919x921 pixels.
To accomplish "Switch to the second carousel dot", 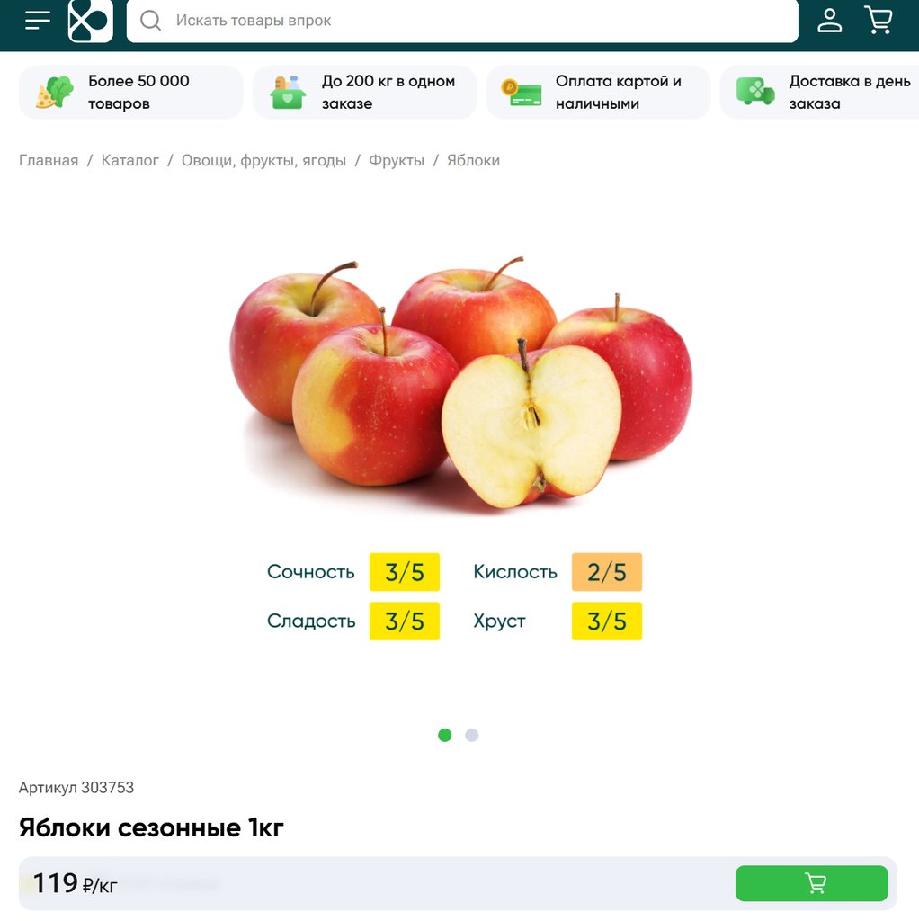I will tap(471, 735).
